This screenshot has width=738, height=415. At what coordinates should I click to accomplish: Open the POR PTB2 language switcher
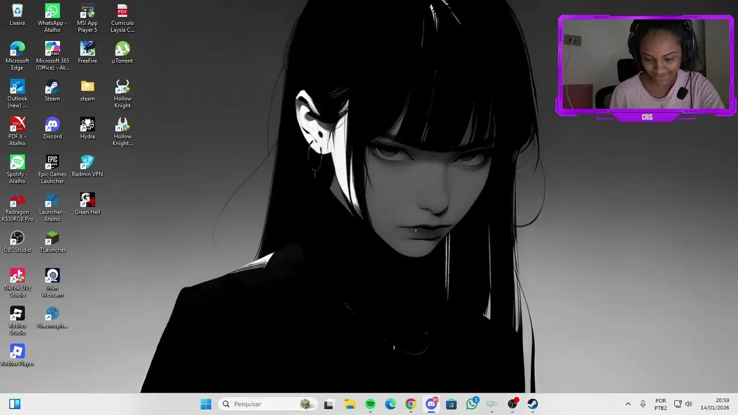(661, 404)
